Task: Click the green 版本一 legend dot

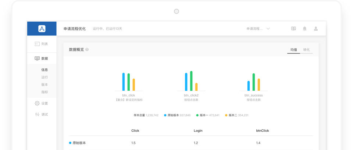Action: pyautogui.click(x=197, y=115)
